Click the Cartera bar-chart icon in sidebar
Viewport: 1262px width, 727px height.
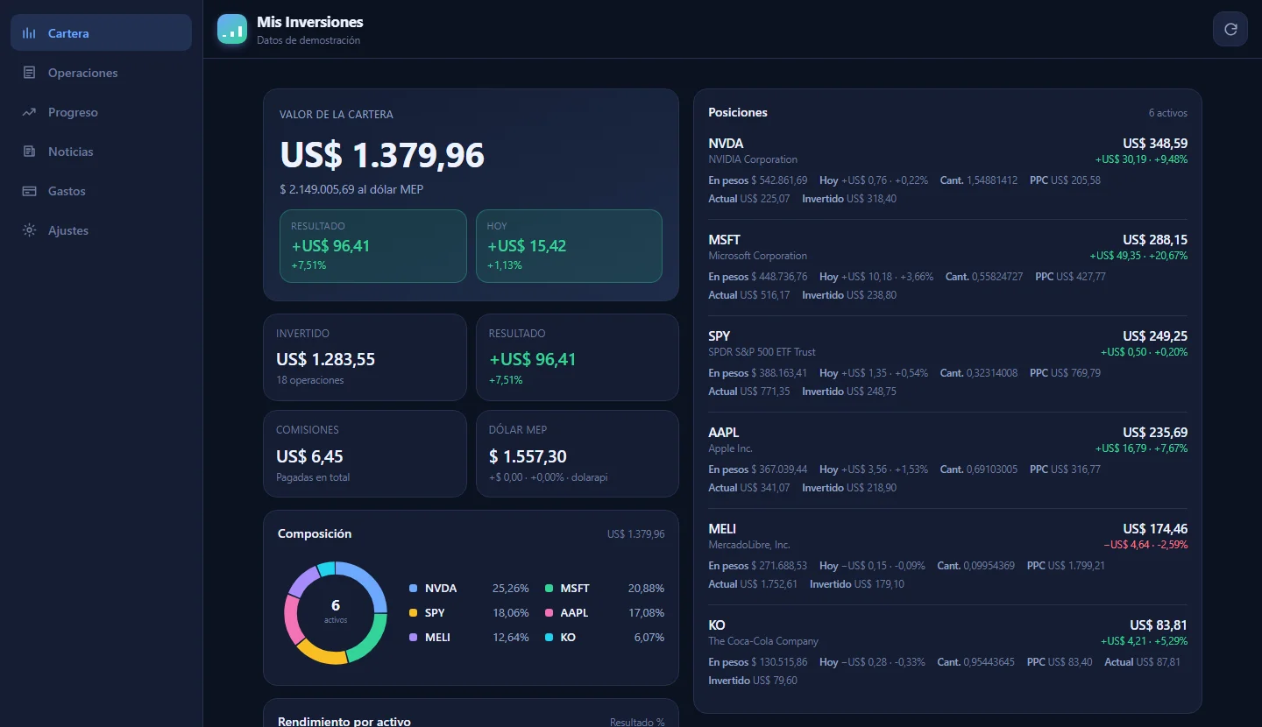tap(29, 33)
